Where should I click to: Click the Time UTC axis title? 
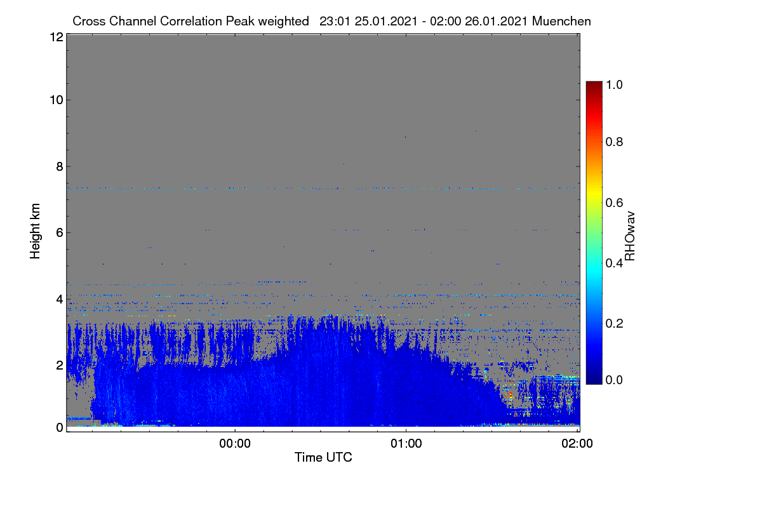point(323,457)
